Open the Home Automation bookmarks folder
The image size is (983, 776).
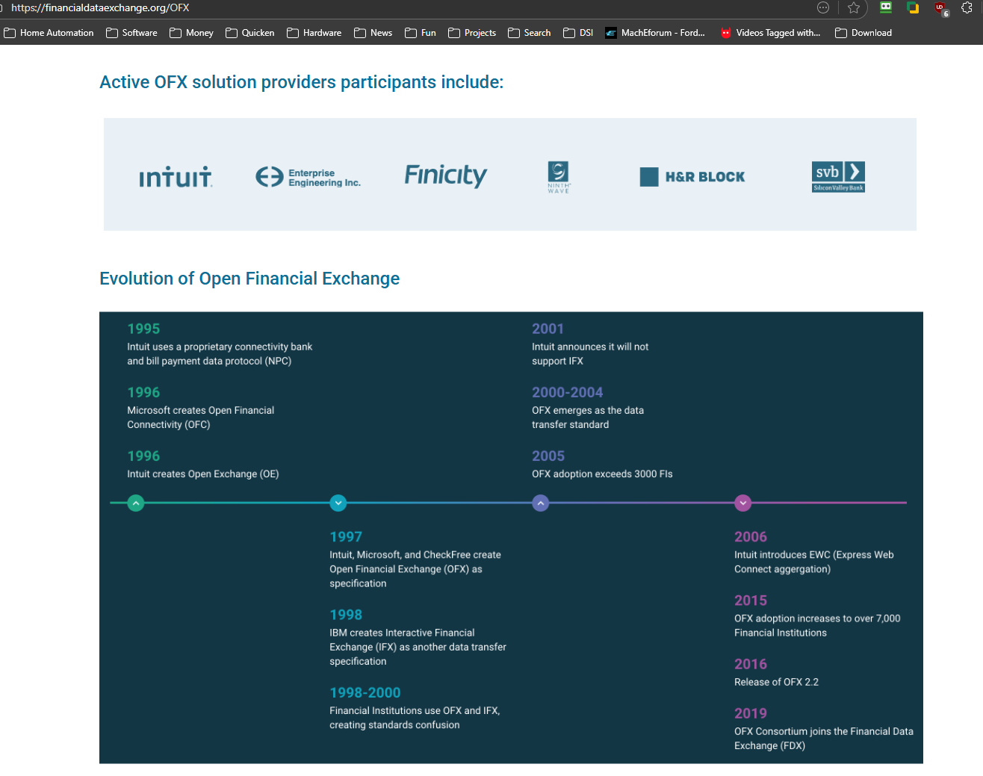coord(49,33)
